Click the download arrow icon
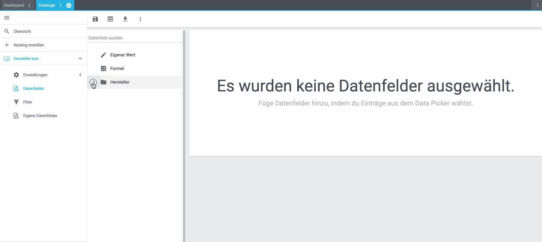Image resolution: width=542 pixels, height=242 pixels. 125,19
